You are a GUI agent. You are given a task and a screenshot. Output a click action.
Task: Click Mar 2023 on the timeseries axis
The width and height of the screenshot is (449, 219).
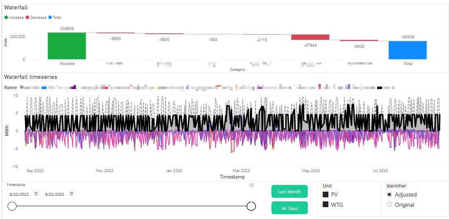241,170
